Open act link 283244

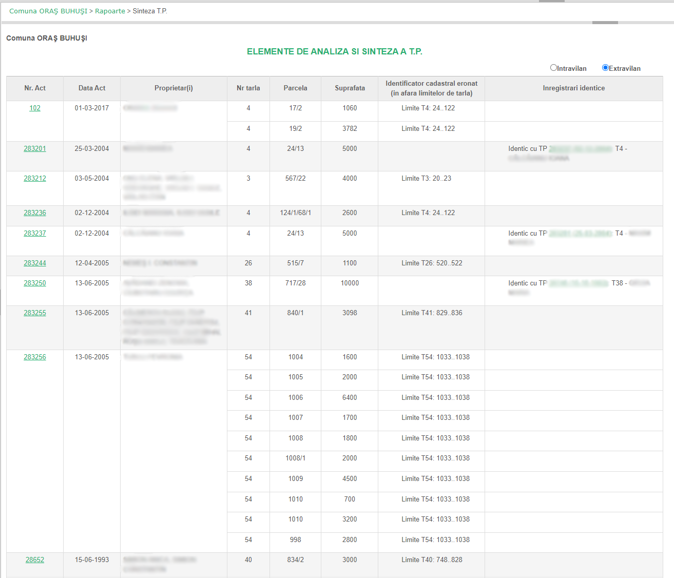[35, 263]
